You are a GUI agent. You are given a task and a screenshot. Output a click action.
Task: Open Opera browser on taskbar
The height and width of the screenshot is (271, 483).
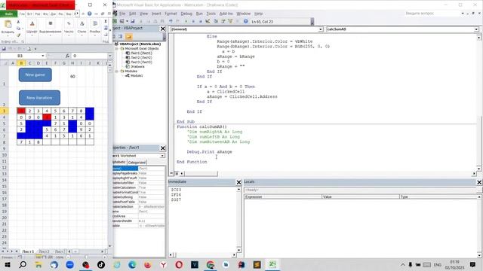[179, 264]
